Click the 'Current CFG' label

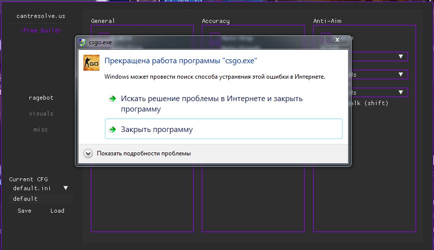click(x=28, y=179)
